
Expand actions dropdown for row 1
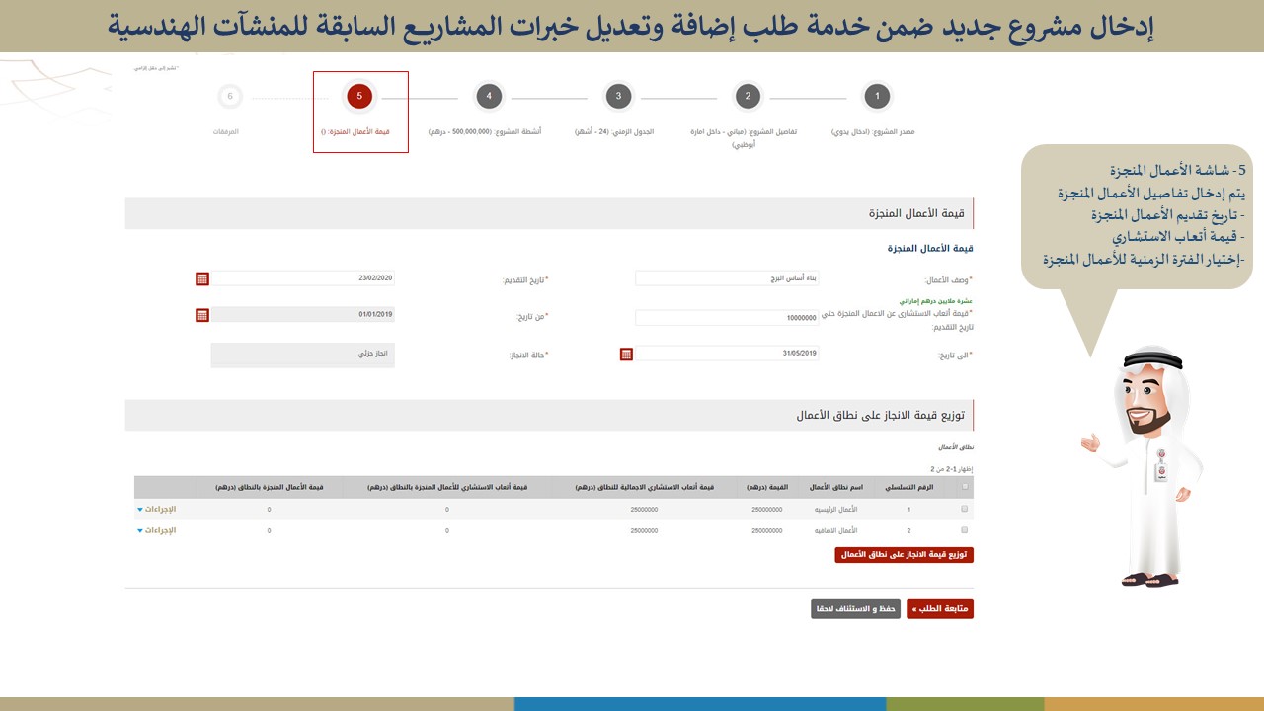click(x=157, y=510)
